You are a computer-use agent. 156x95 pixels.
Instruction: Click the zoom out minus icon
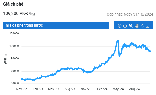(125, 26)
